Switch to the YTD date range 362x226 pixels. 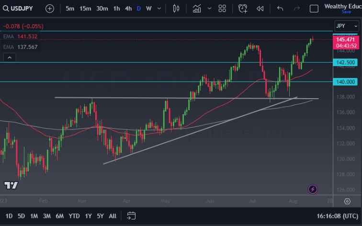(74, 216)
